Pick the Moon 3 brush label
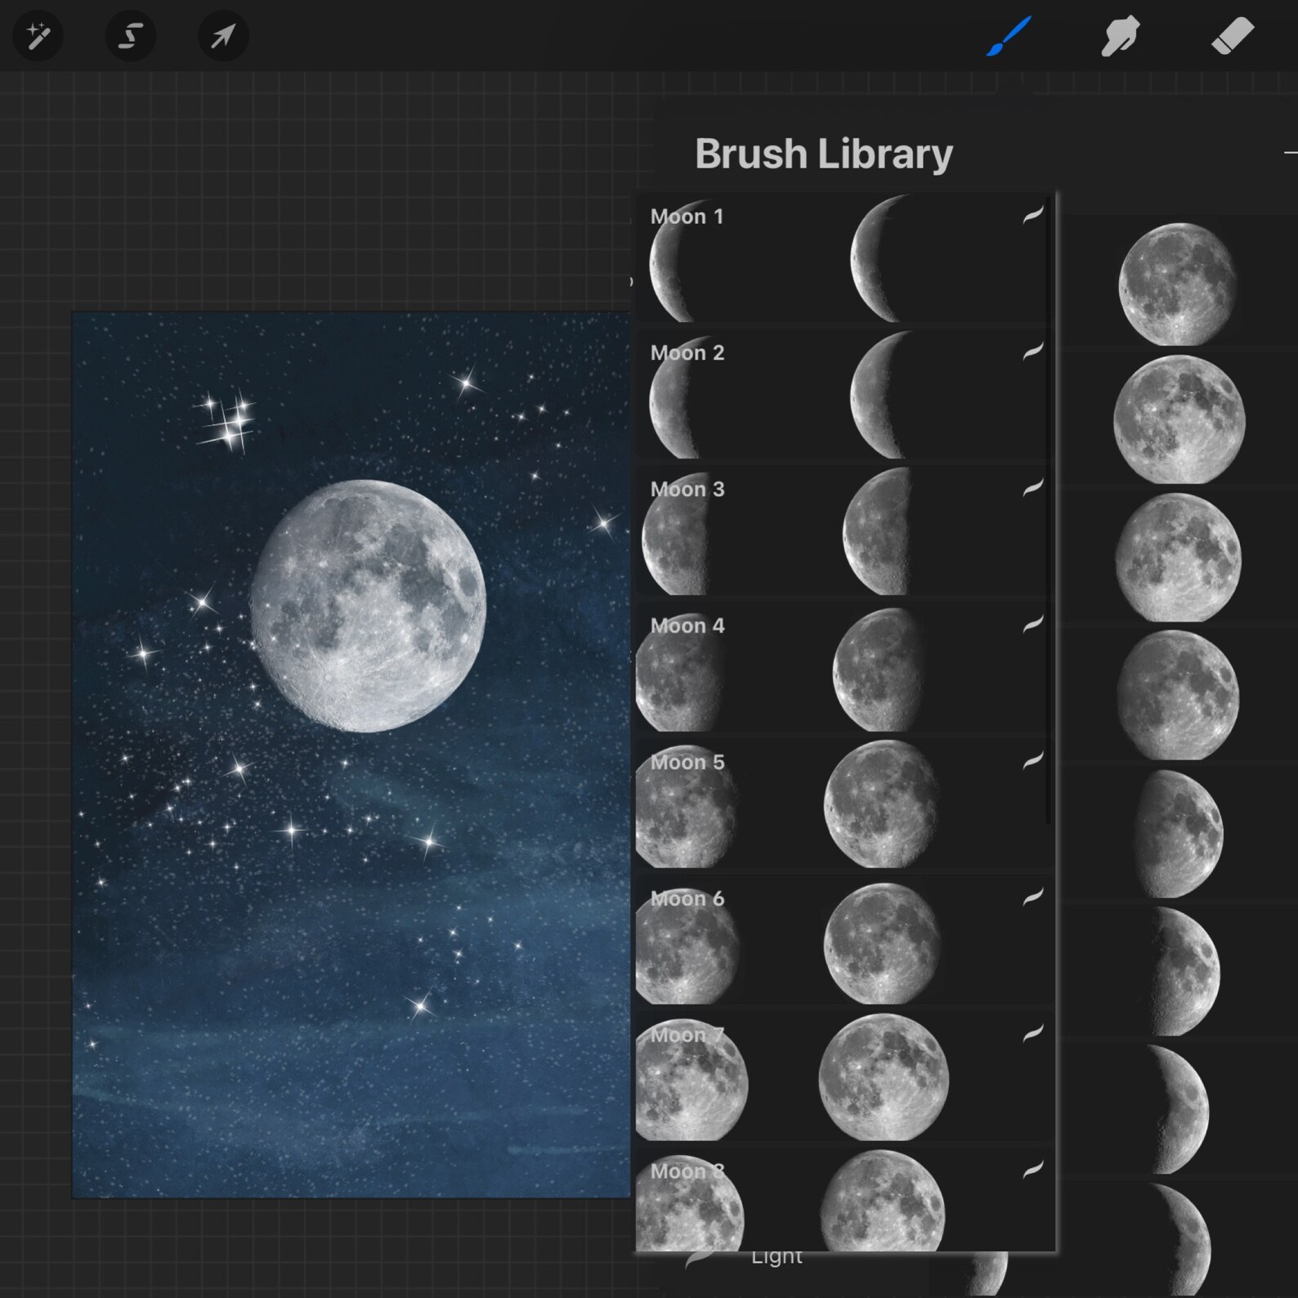 (x=687, y=490)
